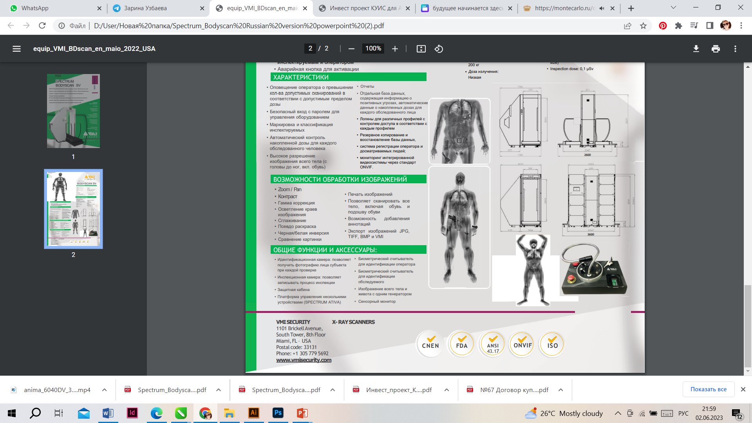752x423 pixels.
Task: Click the vertical scrollbar thumb
Action: click(x=748, y=325)
